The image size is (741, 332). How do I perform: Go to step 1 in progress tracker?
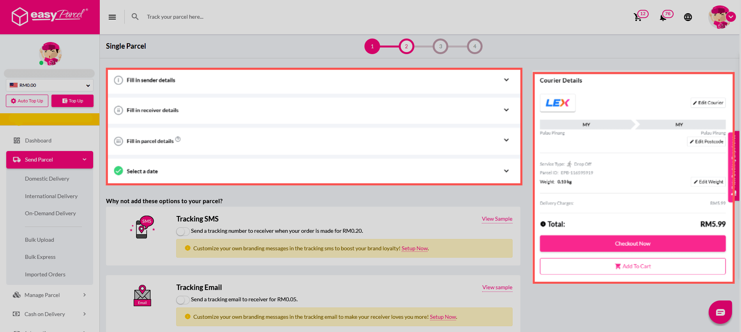372,46
